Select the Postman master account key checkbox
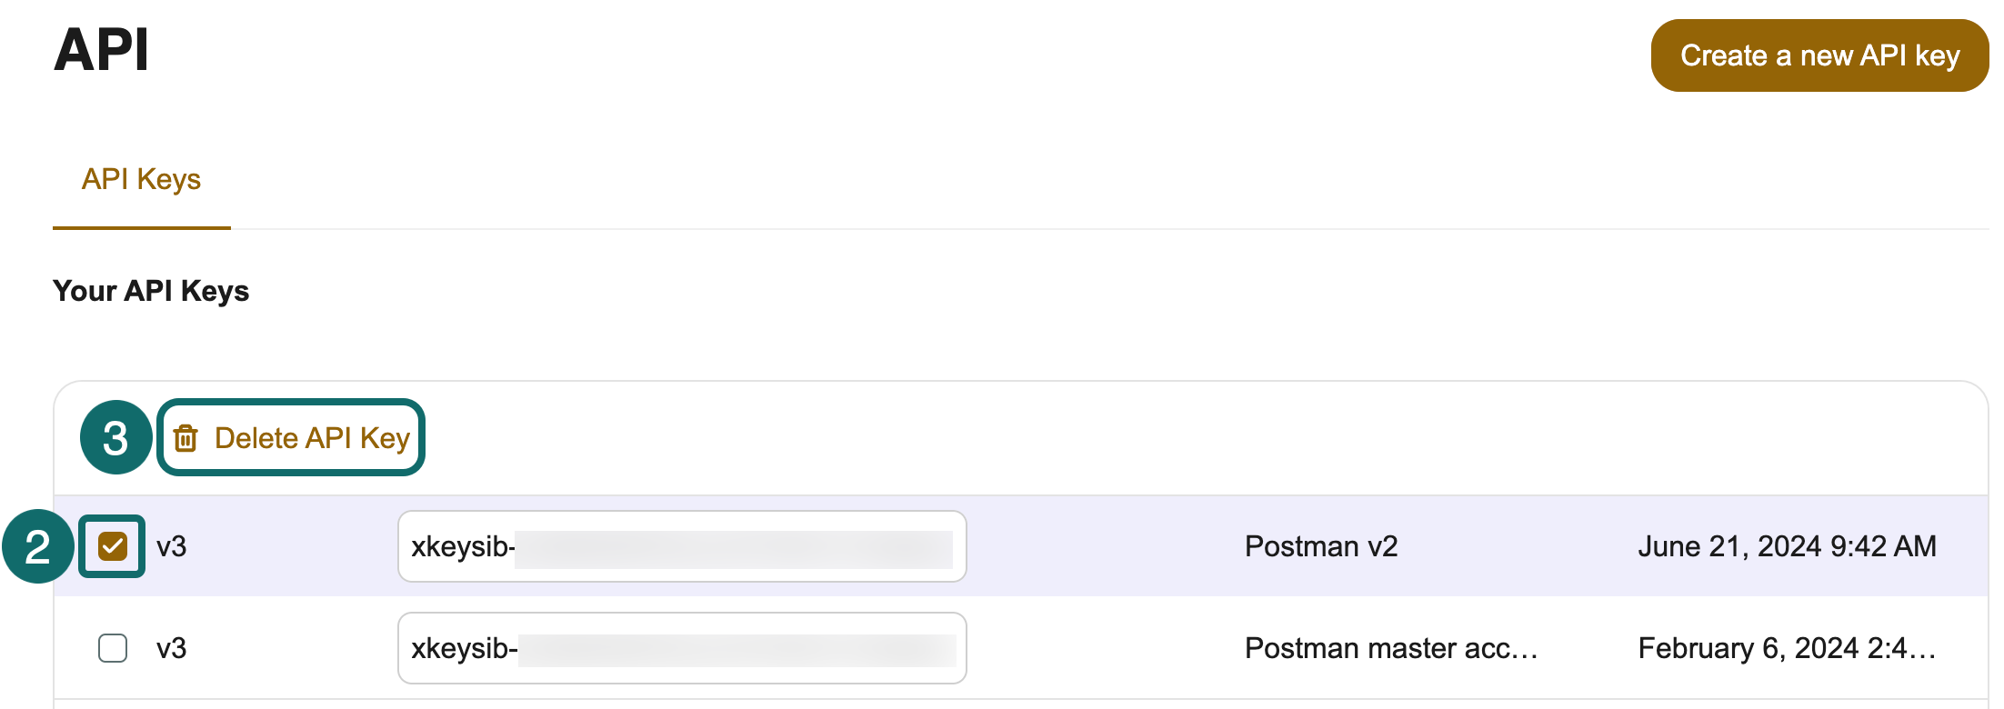 113,648
